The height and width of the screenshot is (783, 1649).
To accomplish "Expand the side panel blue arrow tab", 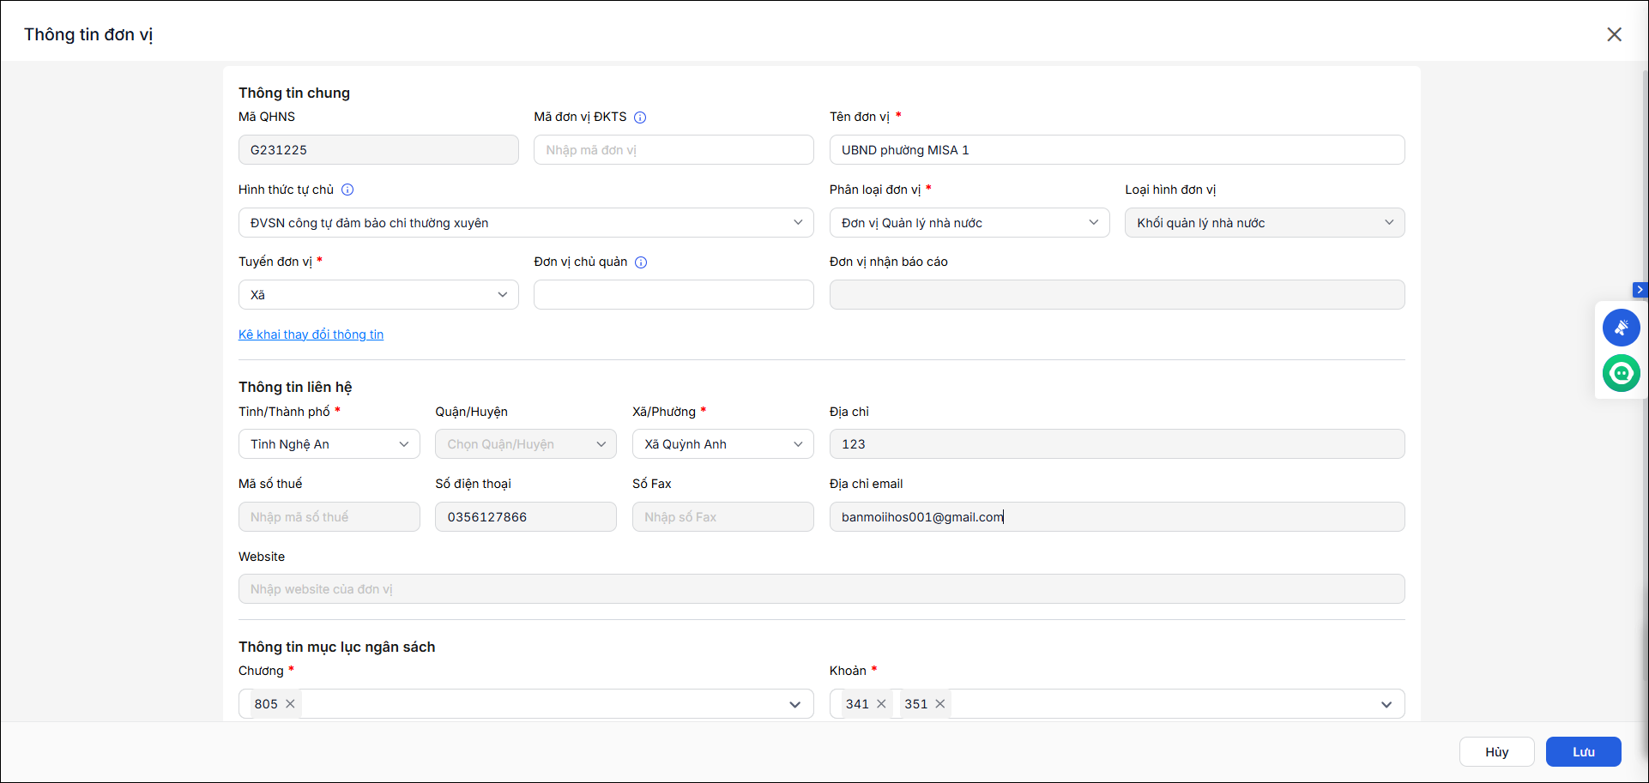I will (x=1640, y=290).
